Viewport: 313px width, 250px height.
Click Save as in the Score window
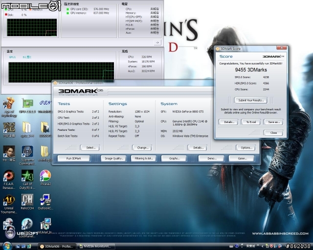click(273, 122)
